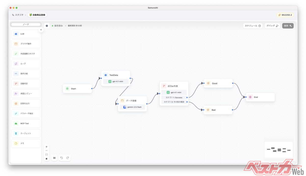
Task: Click the メモ note icon in sidebar
Action: tap(16, 144)
